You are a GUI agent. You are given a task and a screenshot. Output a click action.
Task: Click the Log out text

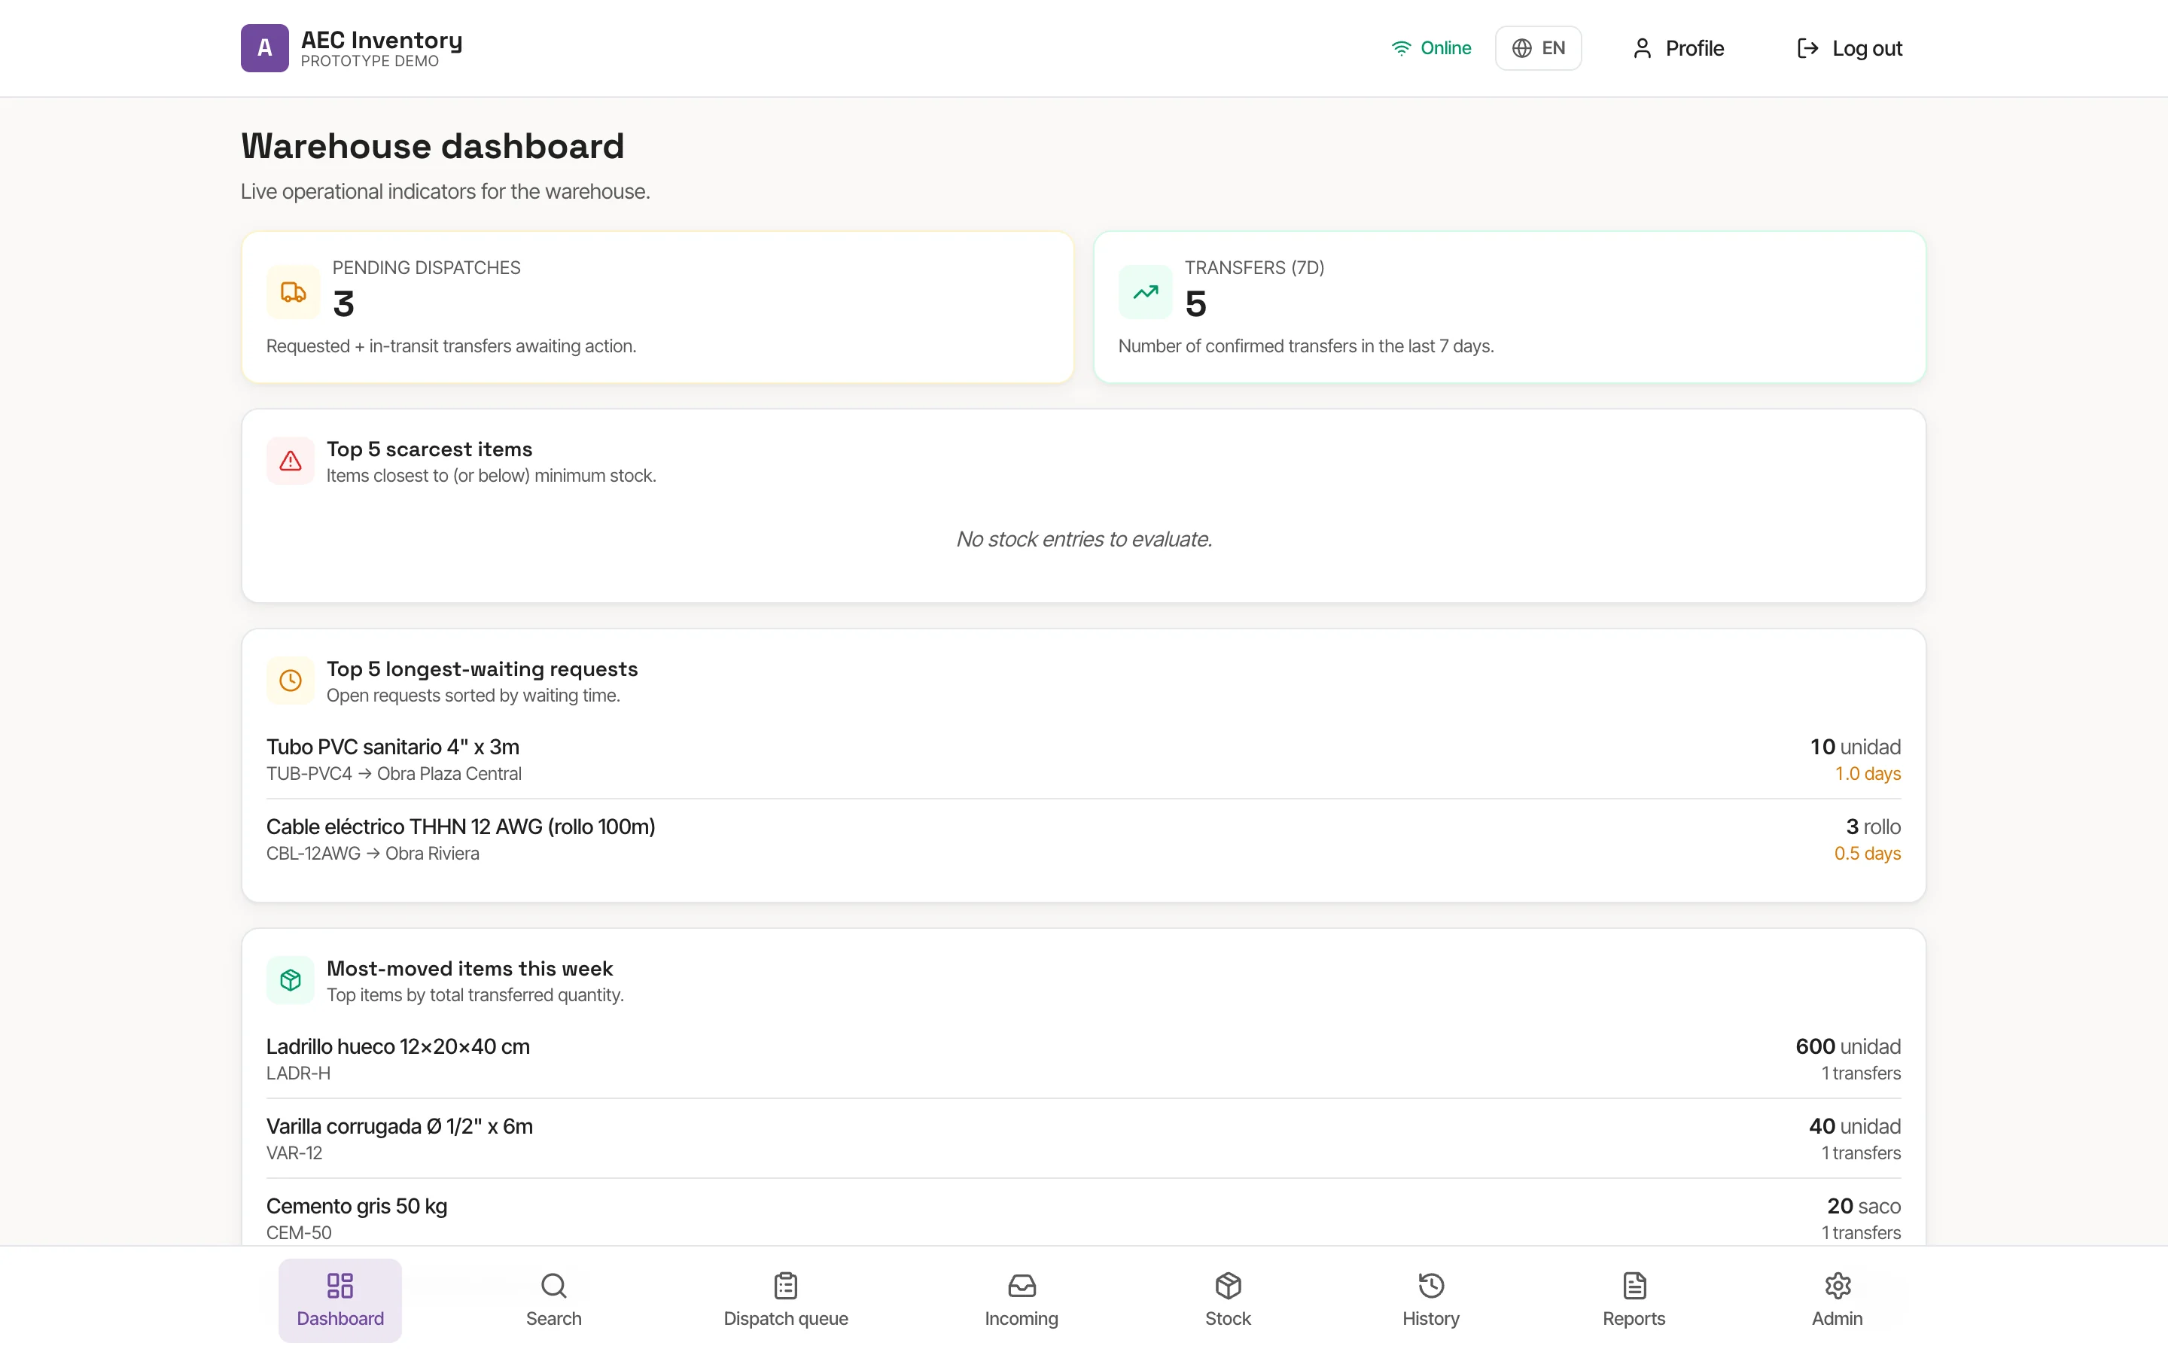coord(1867,48)
